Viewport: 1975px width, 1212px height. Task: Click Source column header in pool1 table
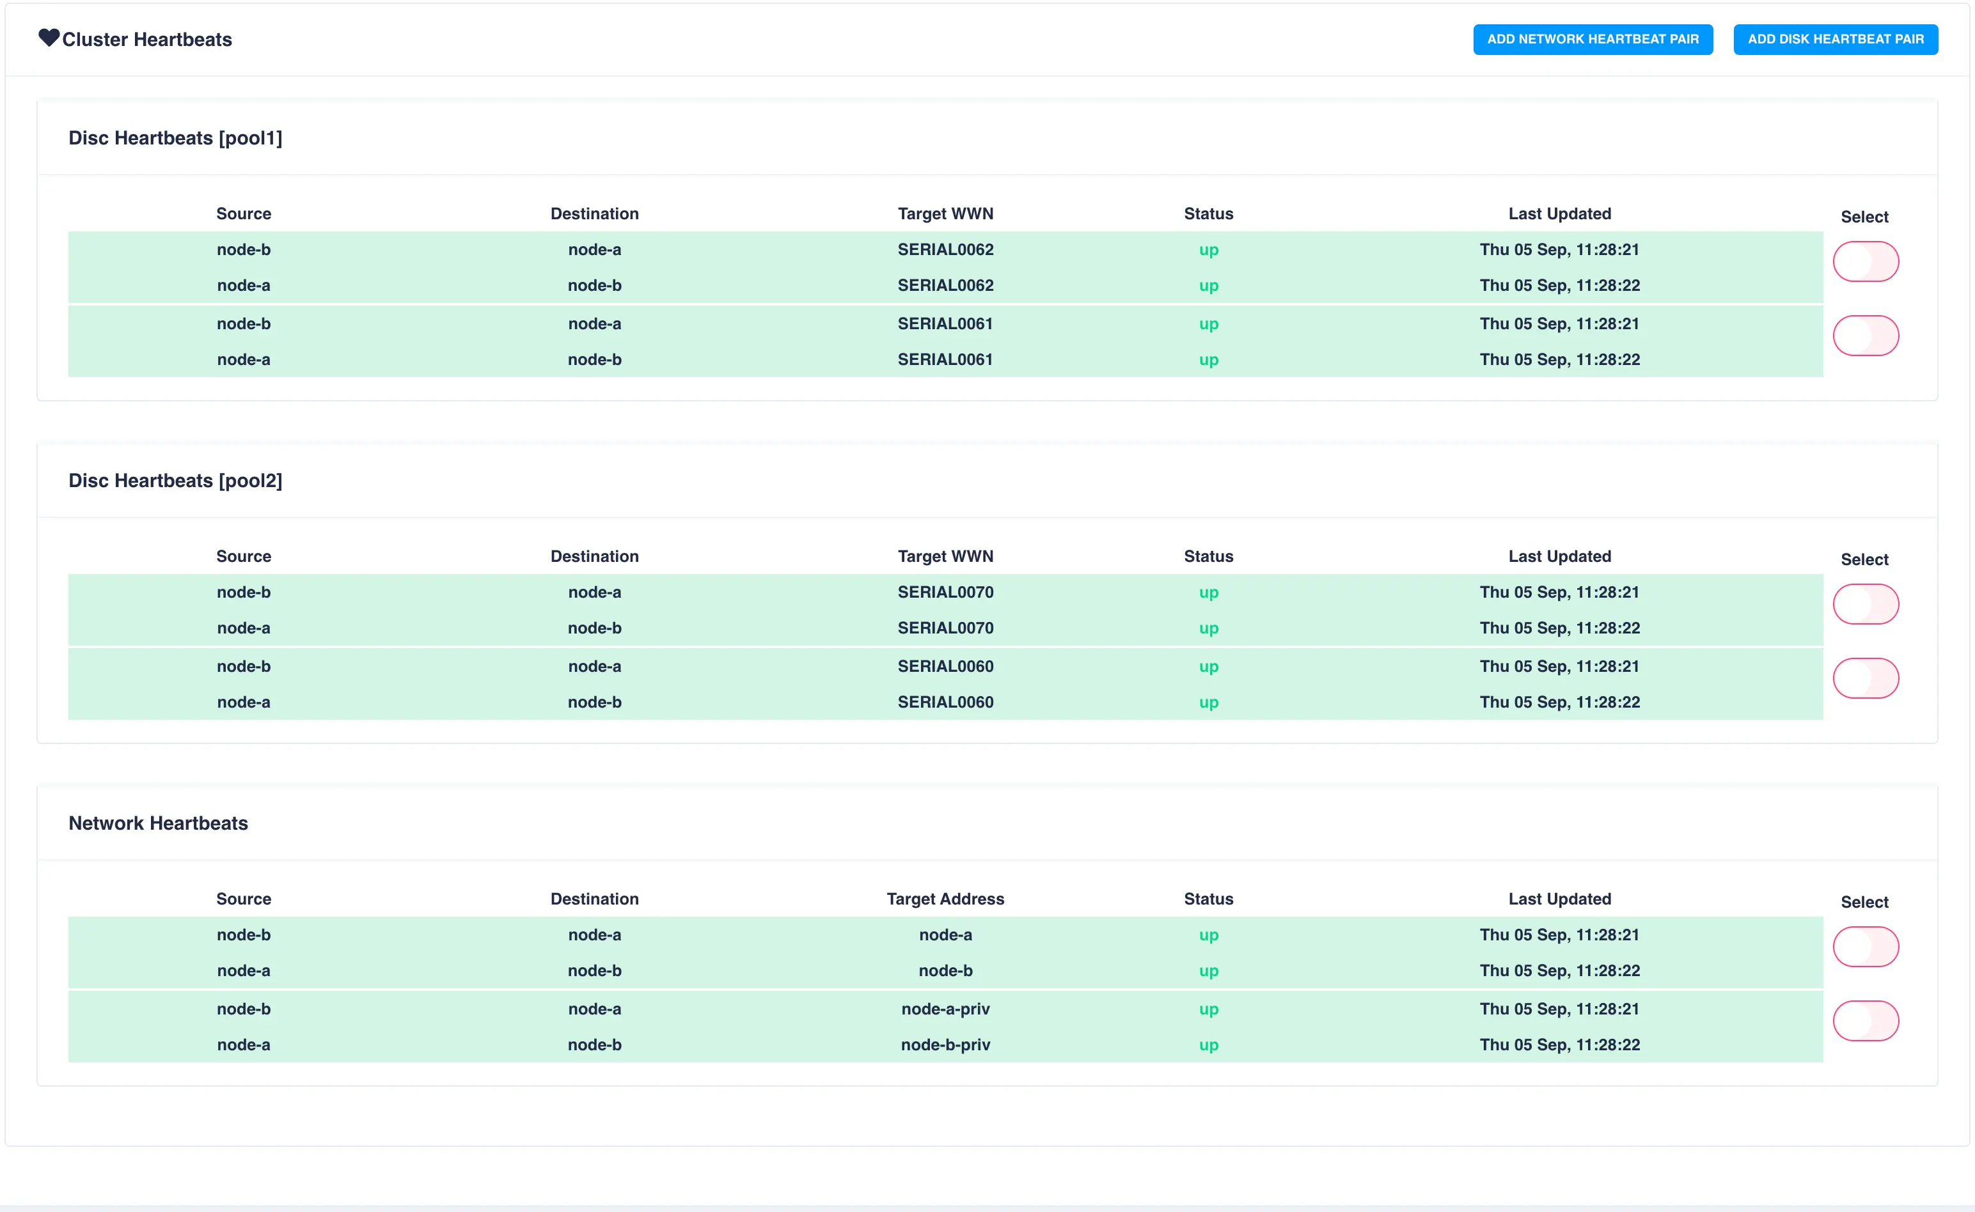click(244, 214)
